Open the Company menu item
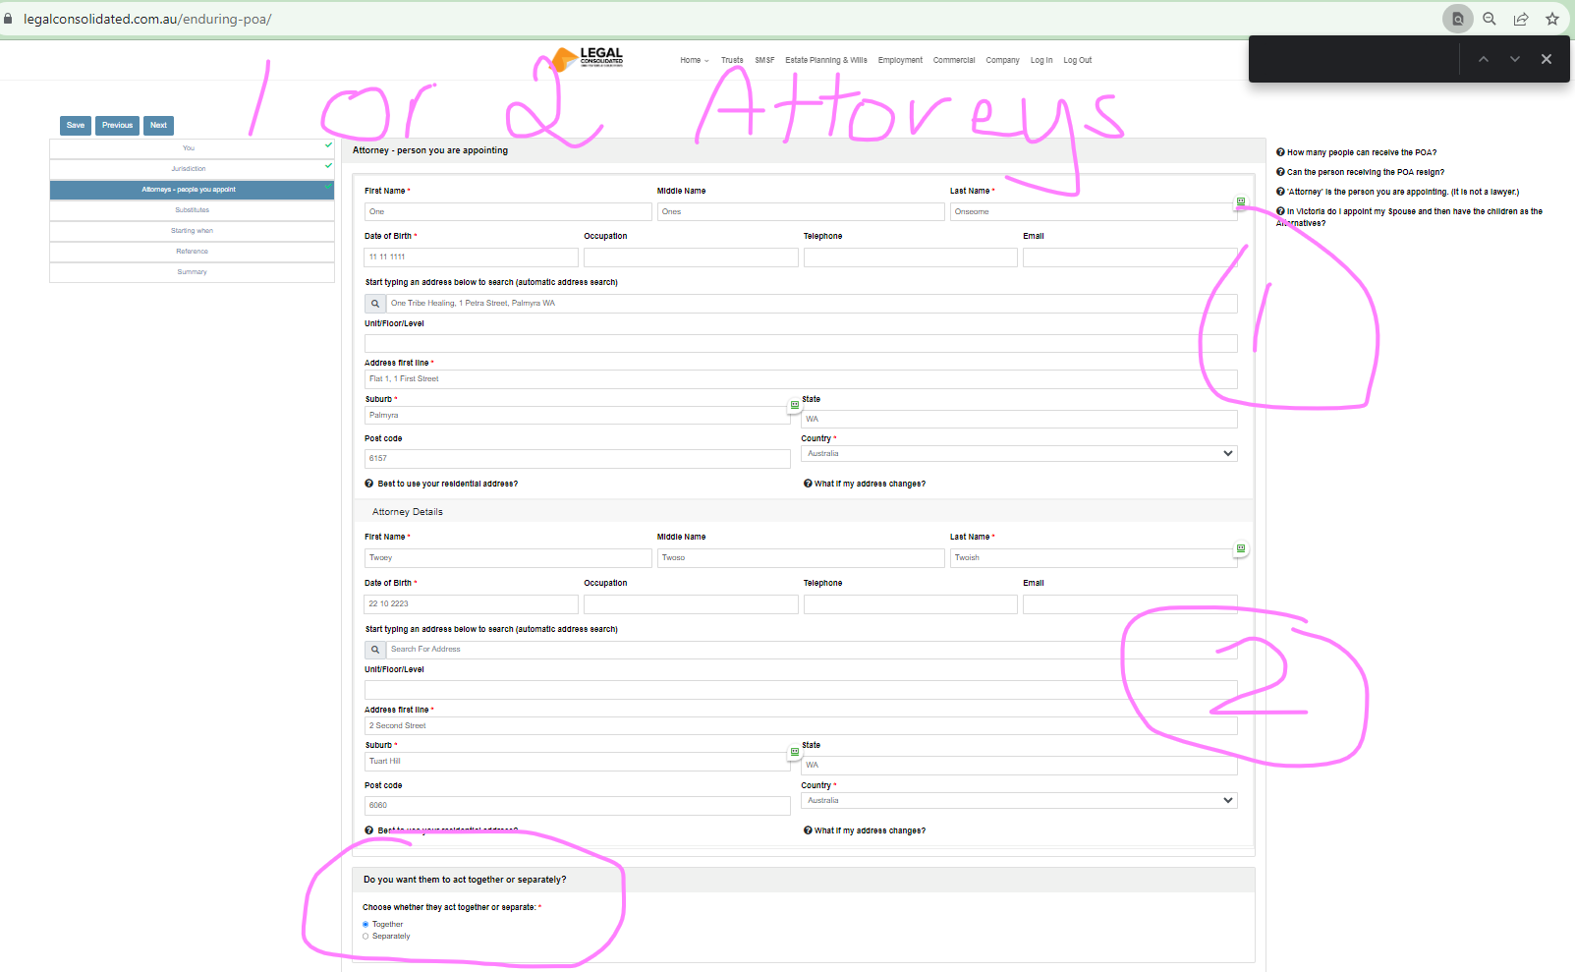Viewport: 1575px width, 972px height. point(1002,60)
